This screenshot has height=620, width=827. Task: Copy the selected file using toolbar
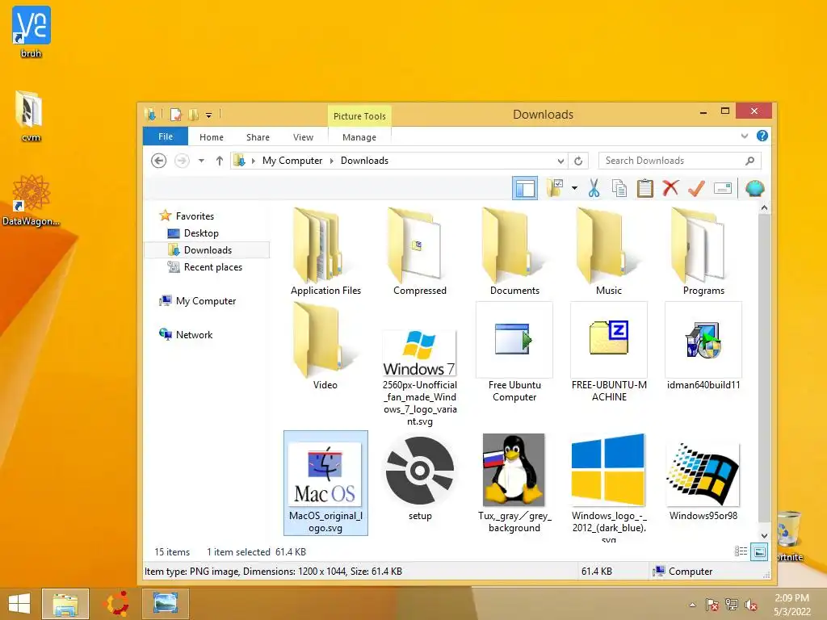click(x=619, y=188)
